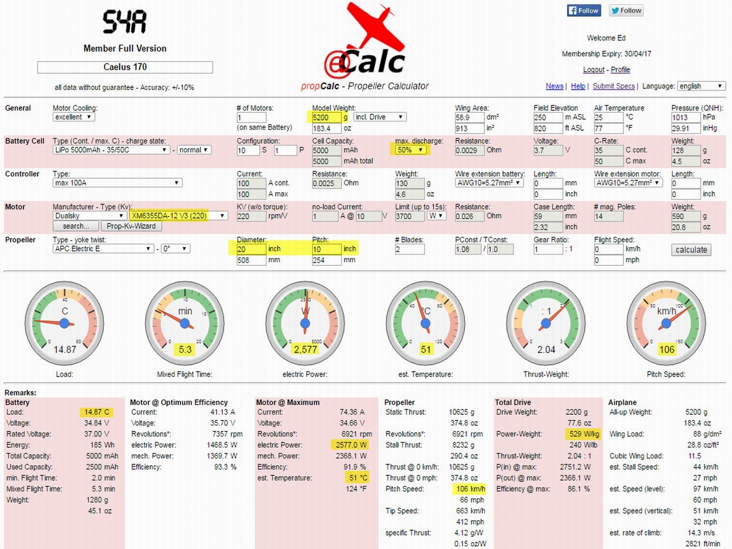Open the Language english dropdown
This screenshot has width=732, height=549.
701,86
